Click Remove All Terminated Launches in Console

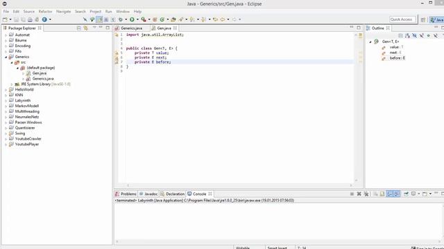(x=366, y=194)
